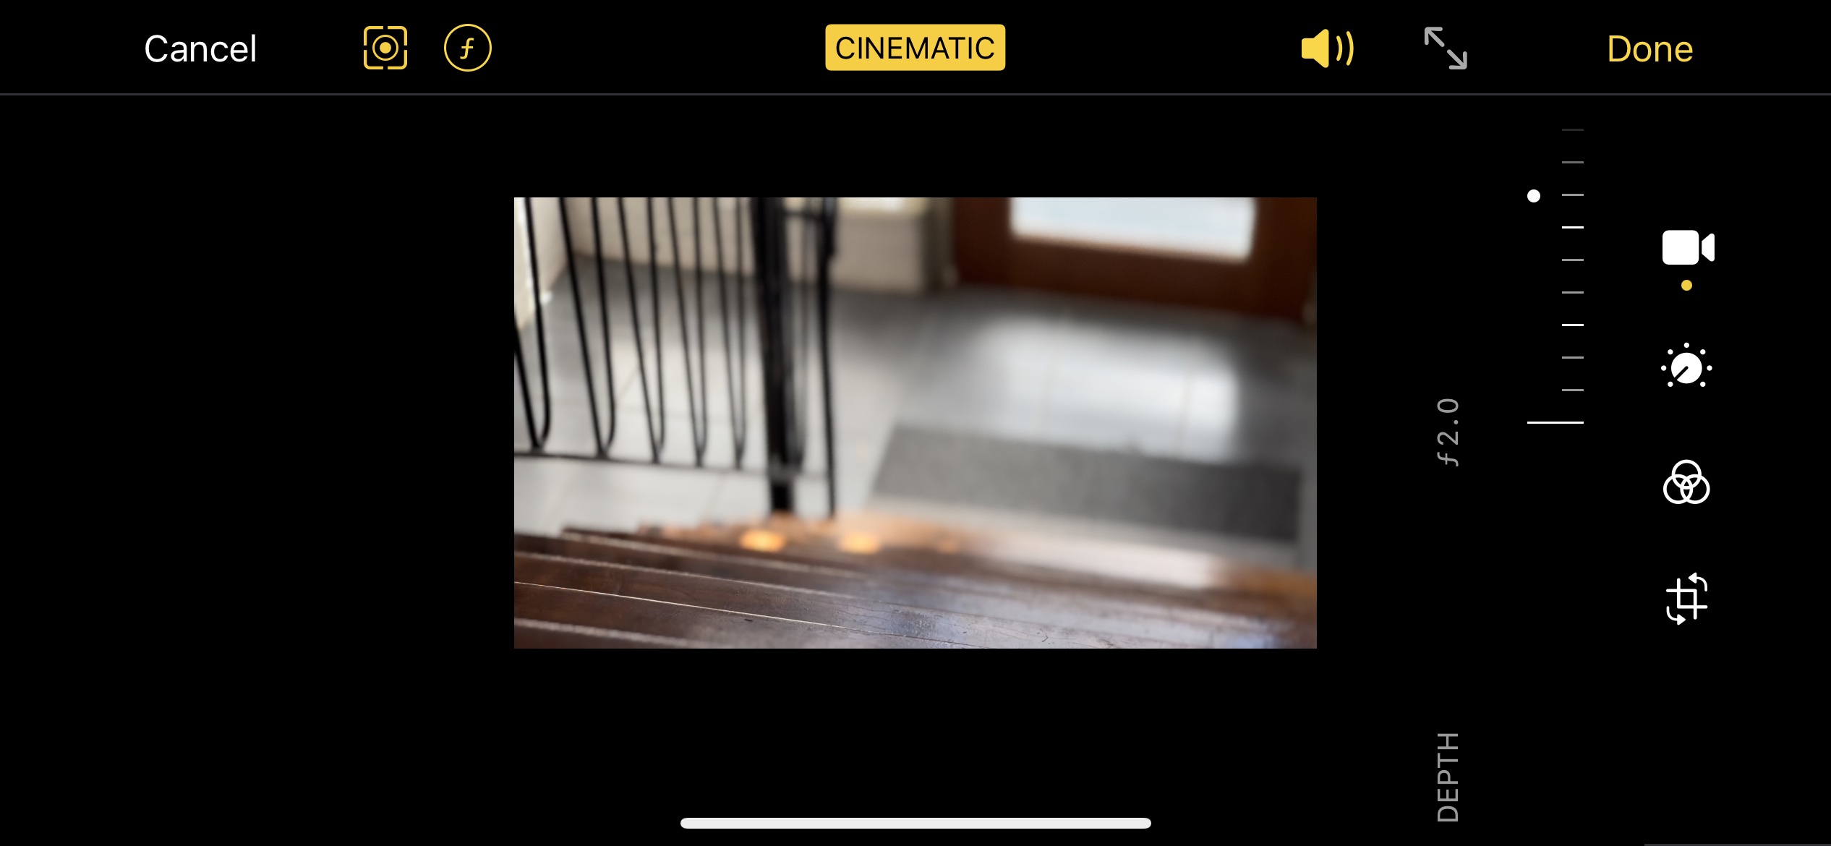Click the cinematic mode label button
1831x846 pixels.
tap(914, 47)
